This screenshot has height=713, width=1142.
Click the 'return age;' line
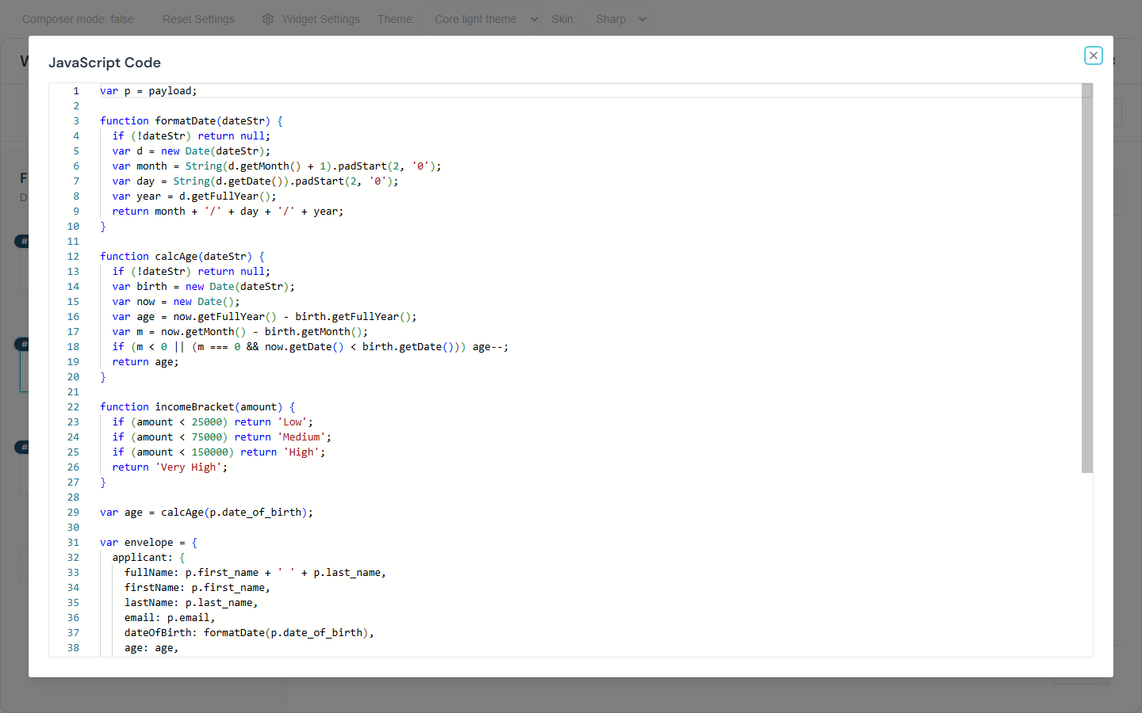145,362
